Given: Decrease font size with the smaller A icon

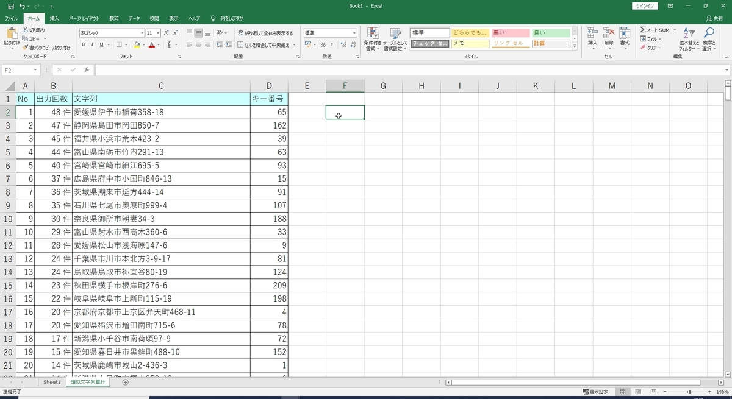Looking at the screenshot, I should [175, 33].
